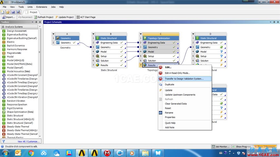Open the ACT Start Page

tap(86, 17)
